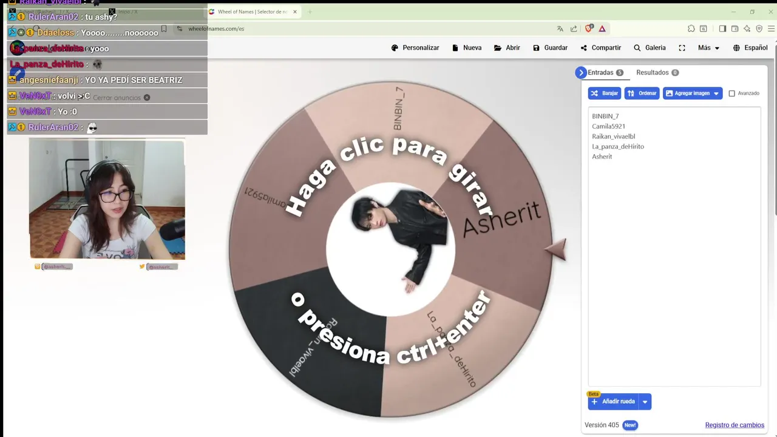The width and height of the screenshot is (777, 437).
Task: Create a new wheel with Nueva
Action: (467, 48)
